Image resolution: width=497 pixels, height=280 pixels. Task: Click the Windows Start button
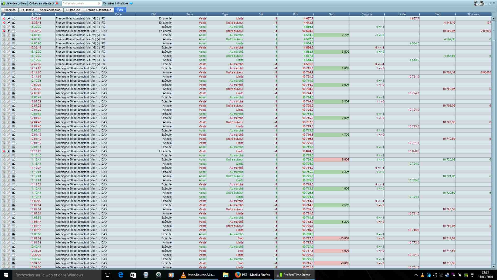tap(6, 275)
